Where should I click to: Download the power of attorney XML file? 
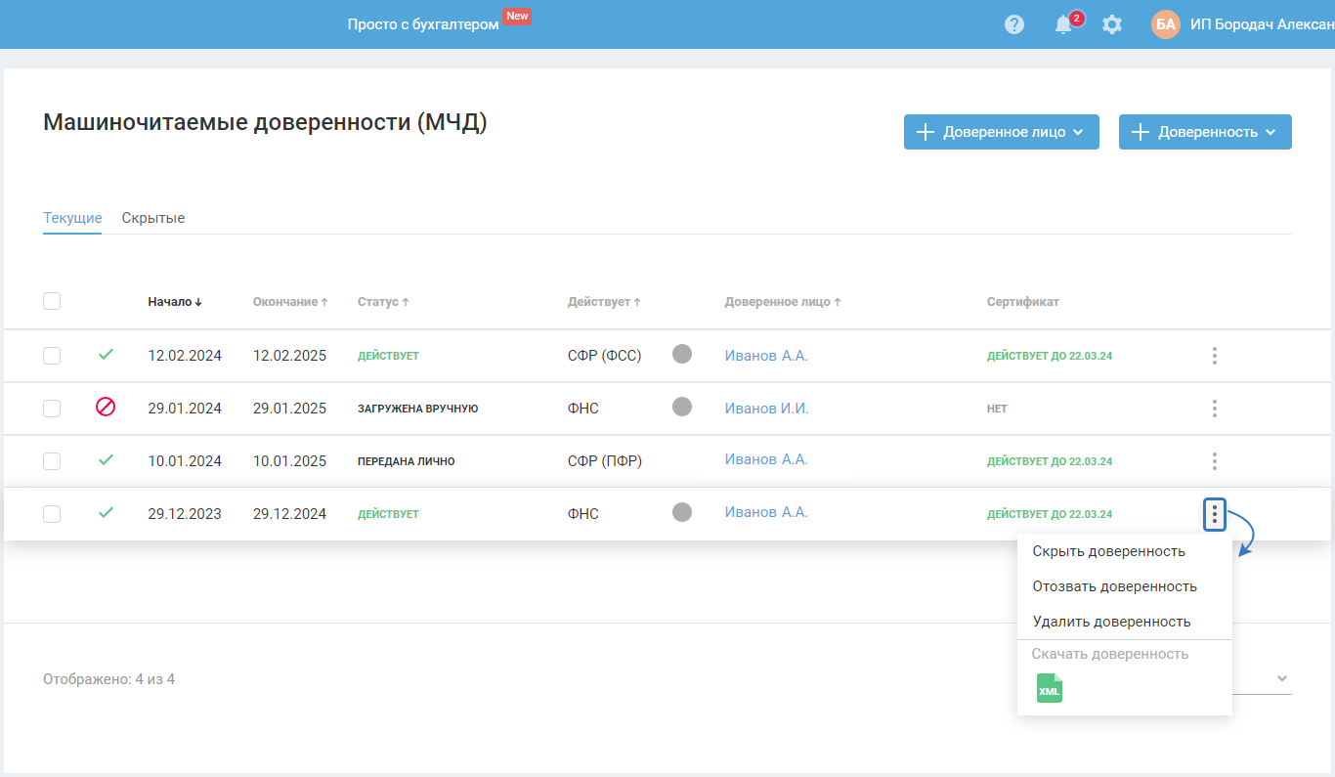[1049, 688]
